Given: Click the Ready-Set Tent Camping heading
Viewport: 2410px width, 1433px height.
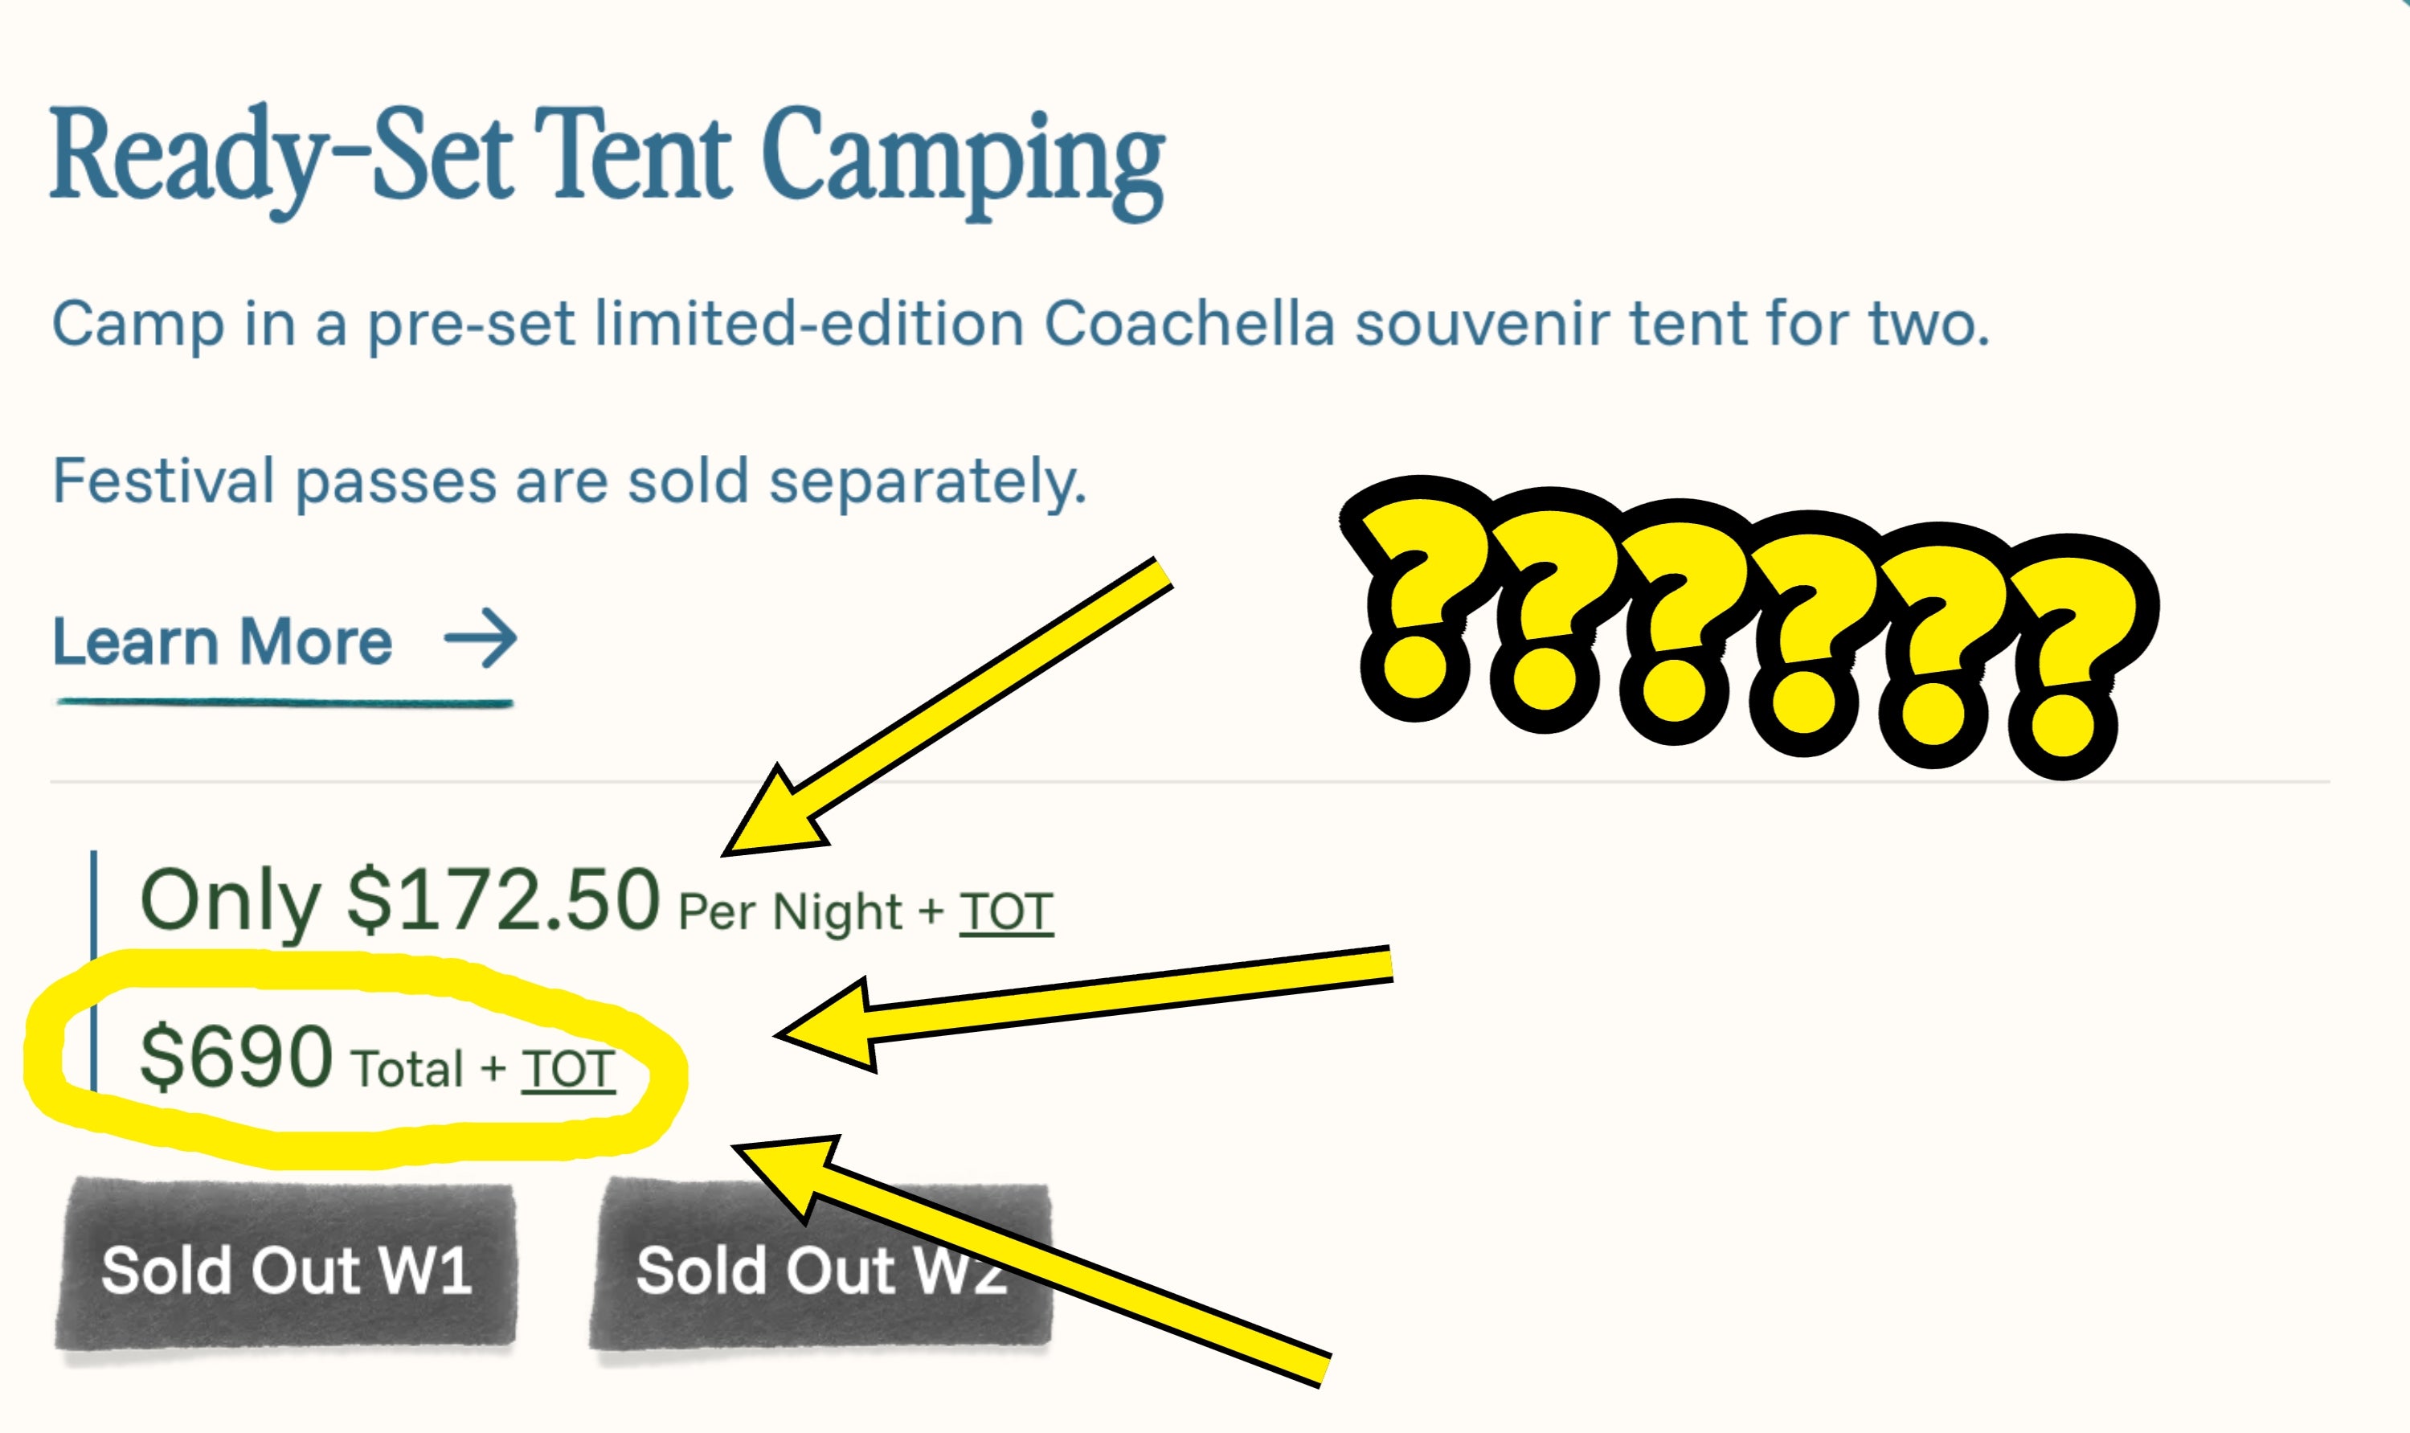Looking at the screenshot, I should click(607, 159).
